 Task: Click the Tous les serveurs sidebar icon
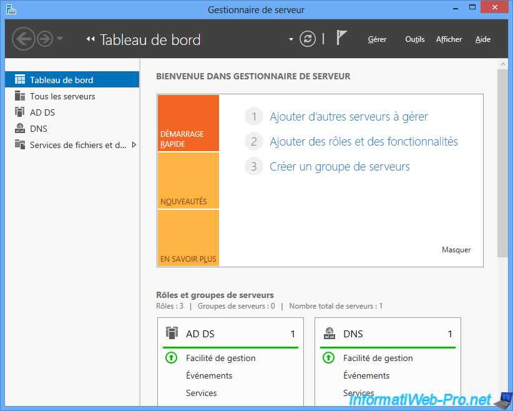(x=20, y=96)
